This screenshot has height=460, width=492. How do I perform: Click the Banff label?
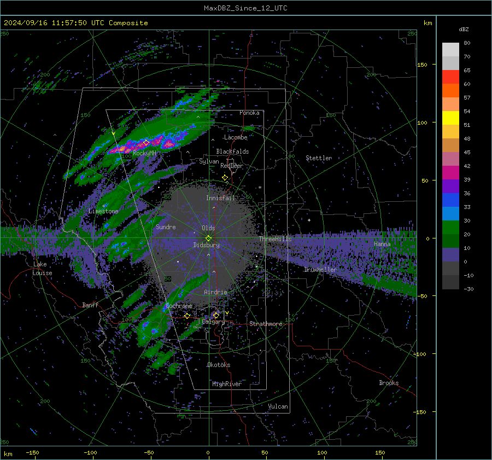[x=90, y=305]
